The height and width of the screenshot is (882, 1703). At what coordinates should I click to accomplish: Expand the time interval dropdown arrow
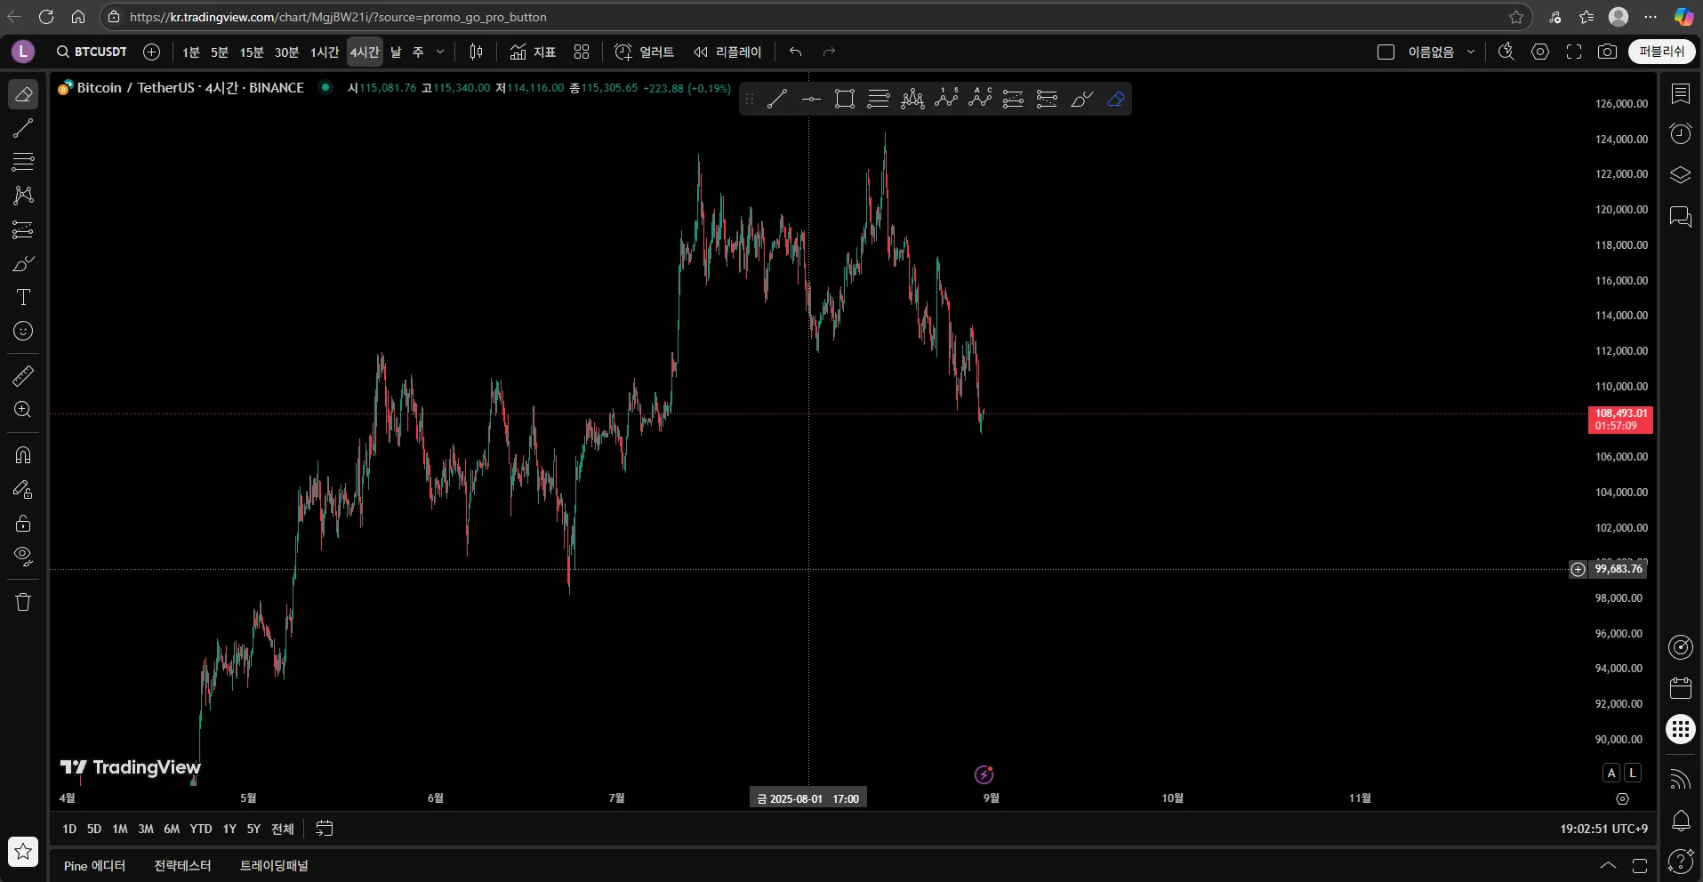[x=440, y=52]
